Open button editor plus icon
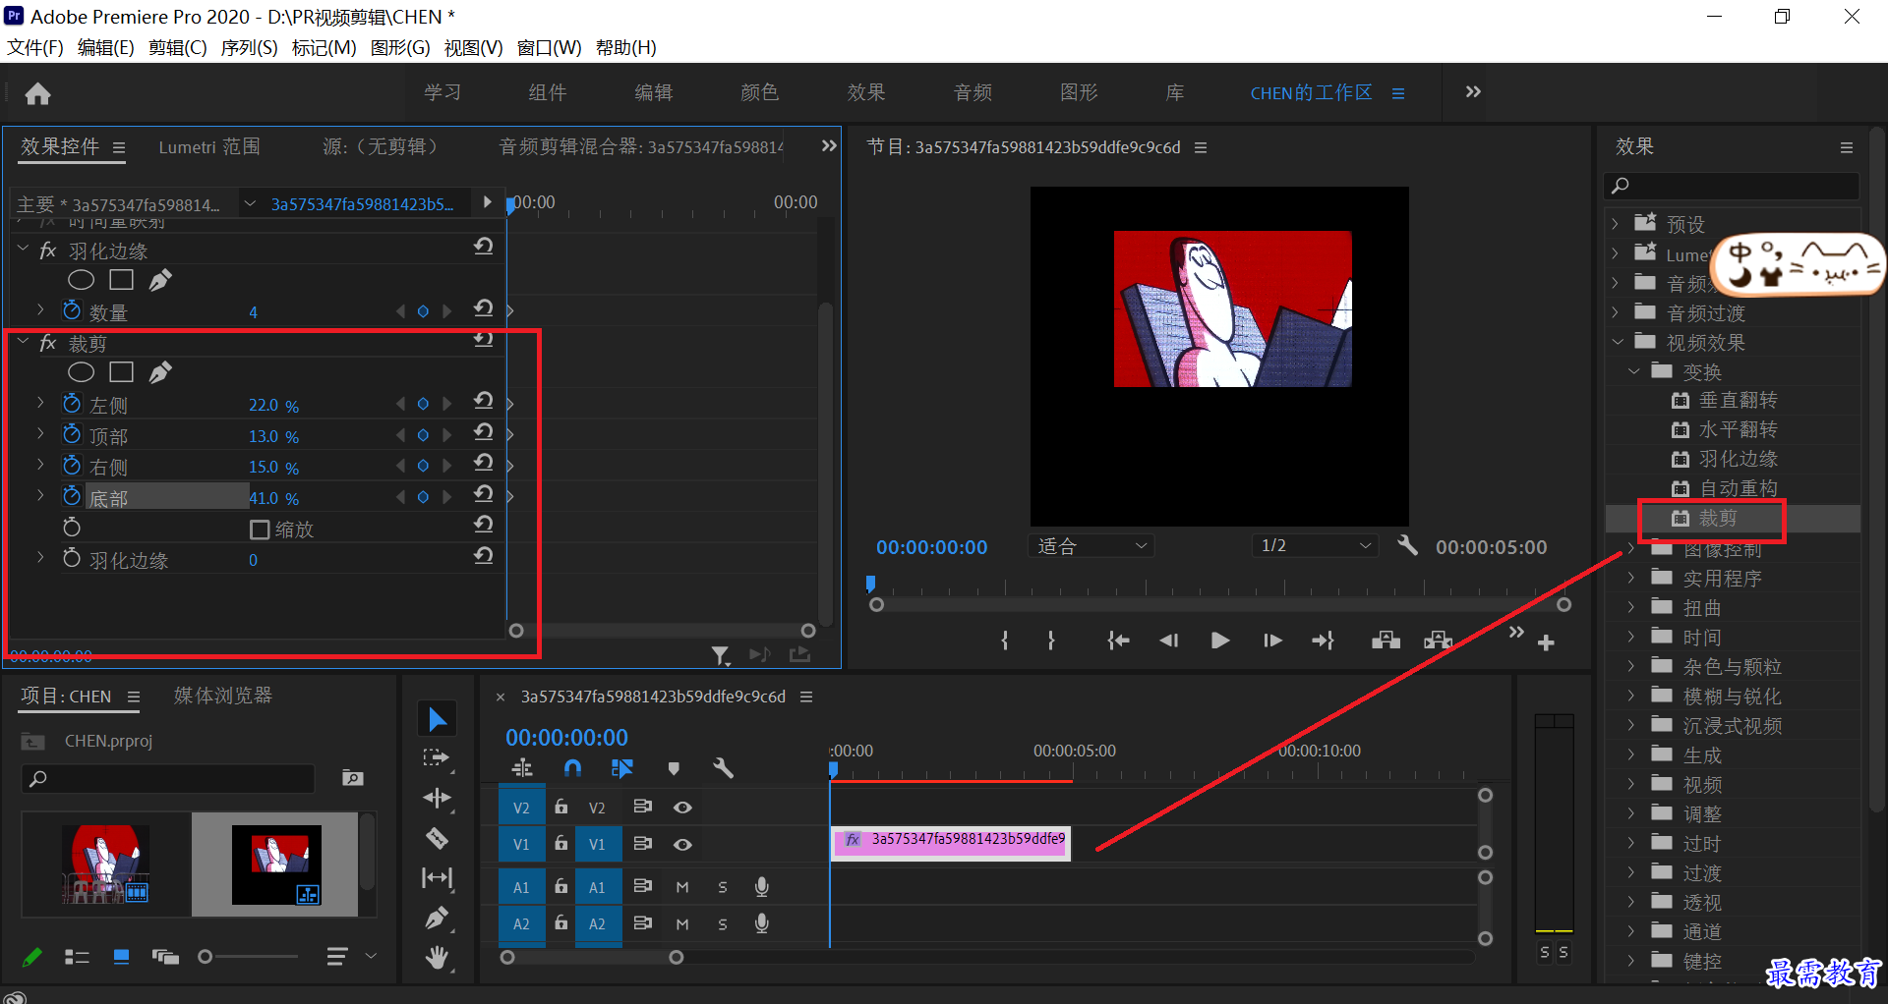This screenshot has height=1004, width=1888. click(1546, 642)
